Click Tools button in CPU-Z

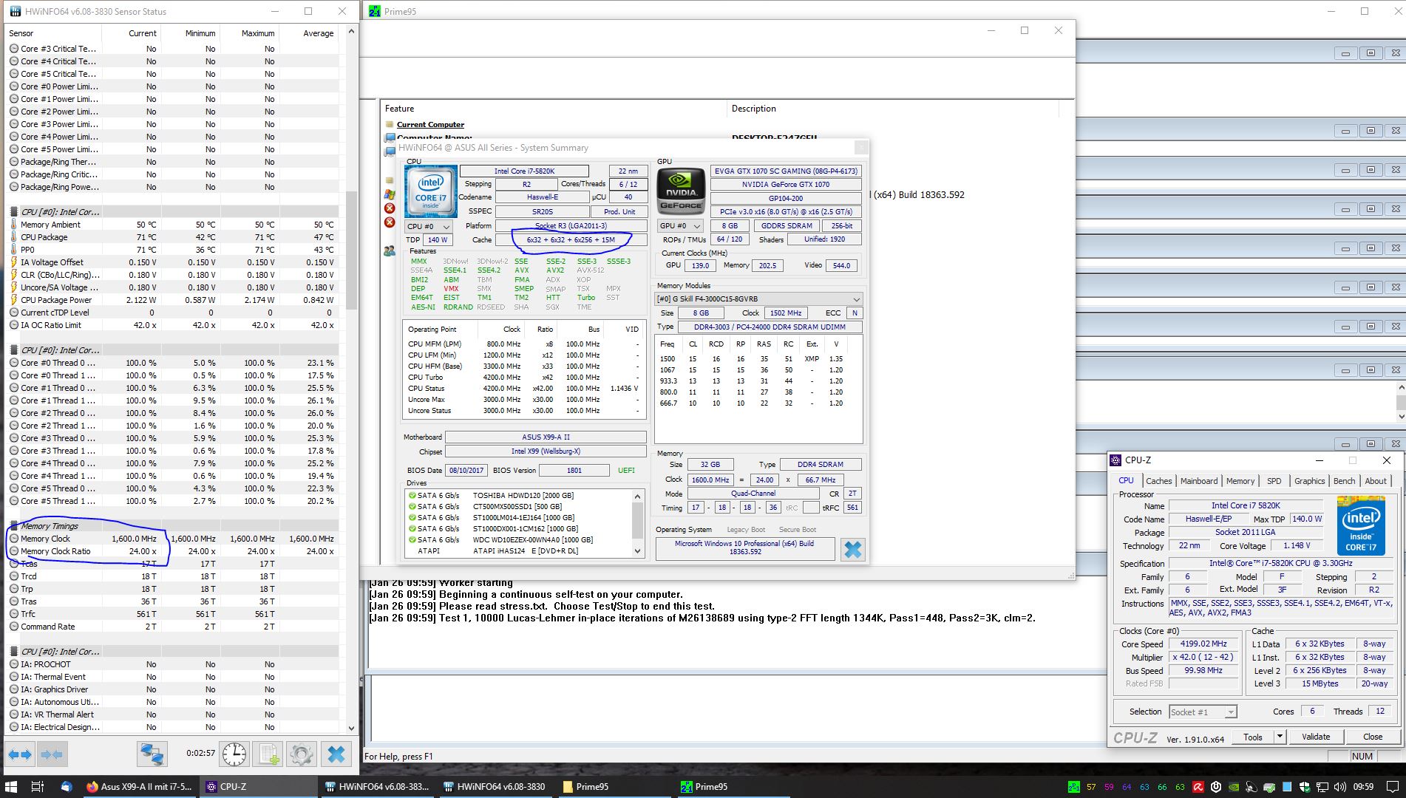click(1252, 737)
